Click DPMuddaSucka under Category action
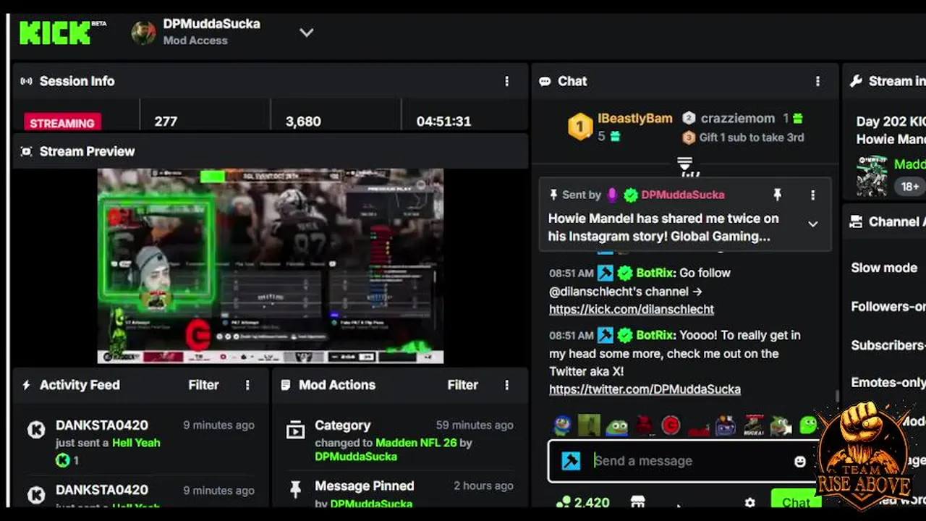 pyautogui.click(x=356, y=457)
